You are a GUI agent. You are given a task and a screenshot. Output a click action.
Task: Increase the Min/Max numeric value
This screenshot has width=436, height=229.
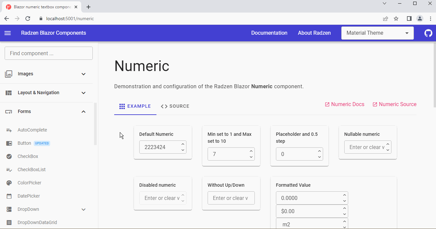[x=251, y=151]
